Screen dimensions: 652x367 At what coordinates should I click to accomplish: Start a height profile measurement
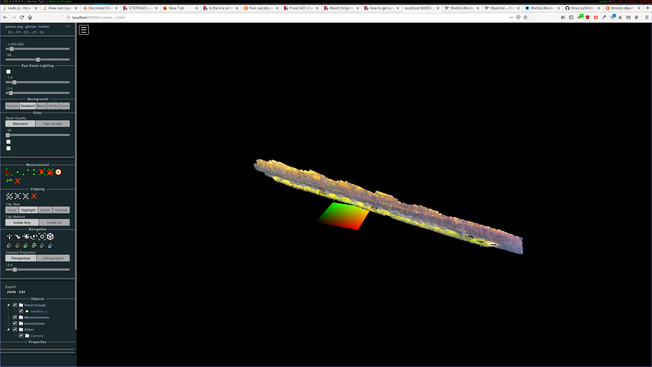coord(9,181)
